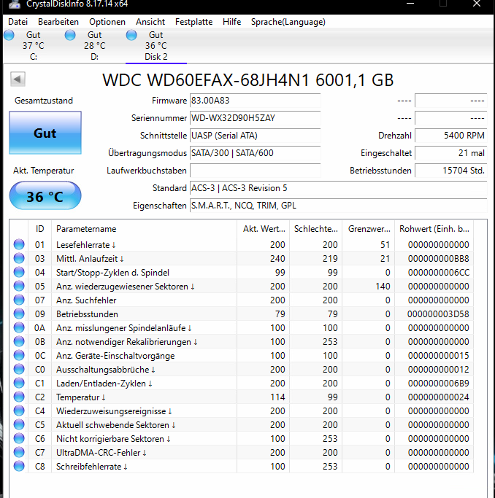Click status orb for notwendiger Rekalibrierungen row
Viewport: 495px width, 498px height.
[x=19, y=341]
